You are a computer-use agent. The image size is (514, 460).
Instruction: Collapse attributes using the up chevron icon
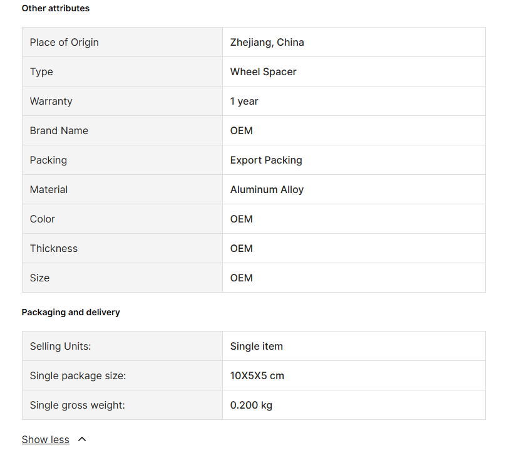click(x=82, y=439)
